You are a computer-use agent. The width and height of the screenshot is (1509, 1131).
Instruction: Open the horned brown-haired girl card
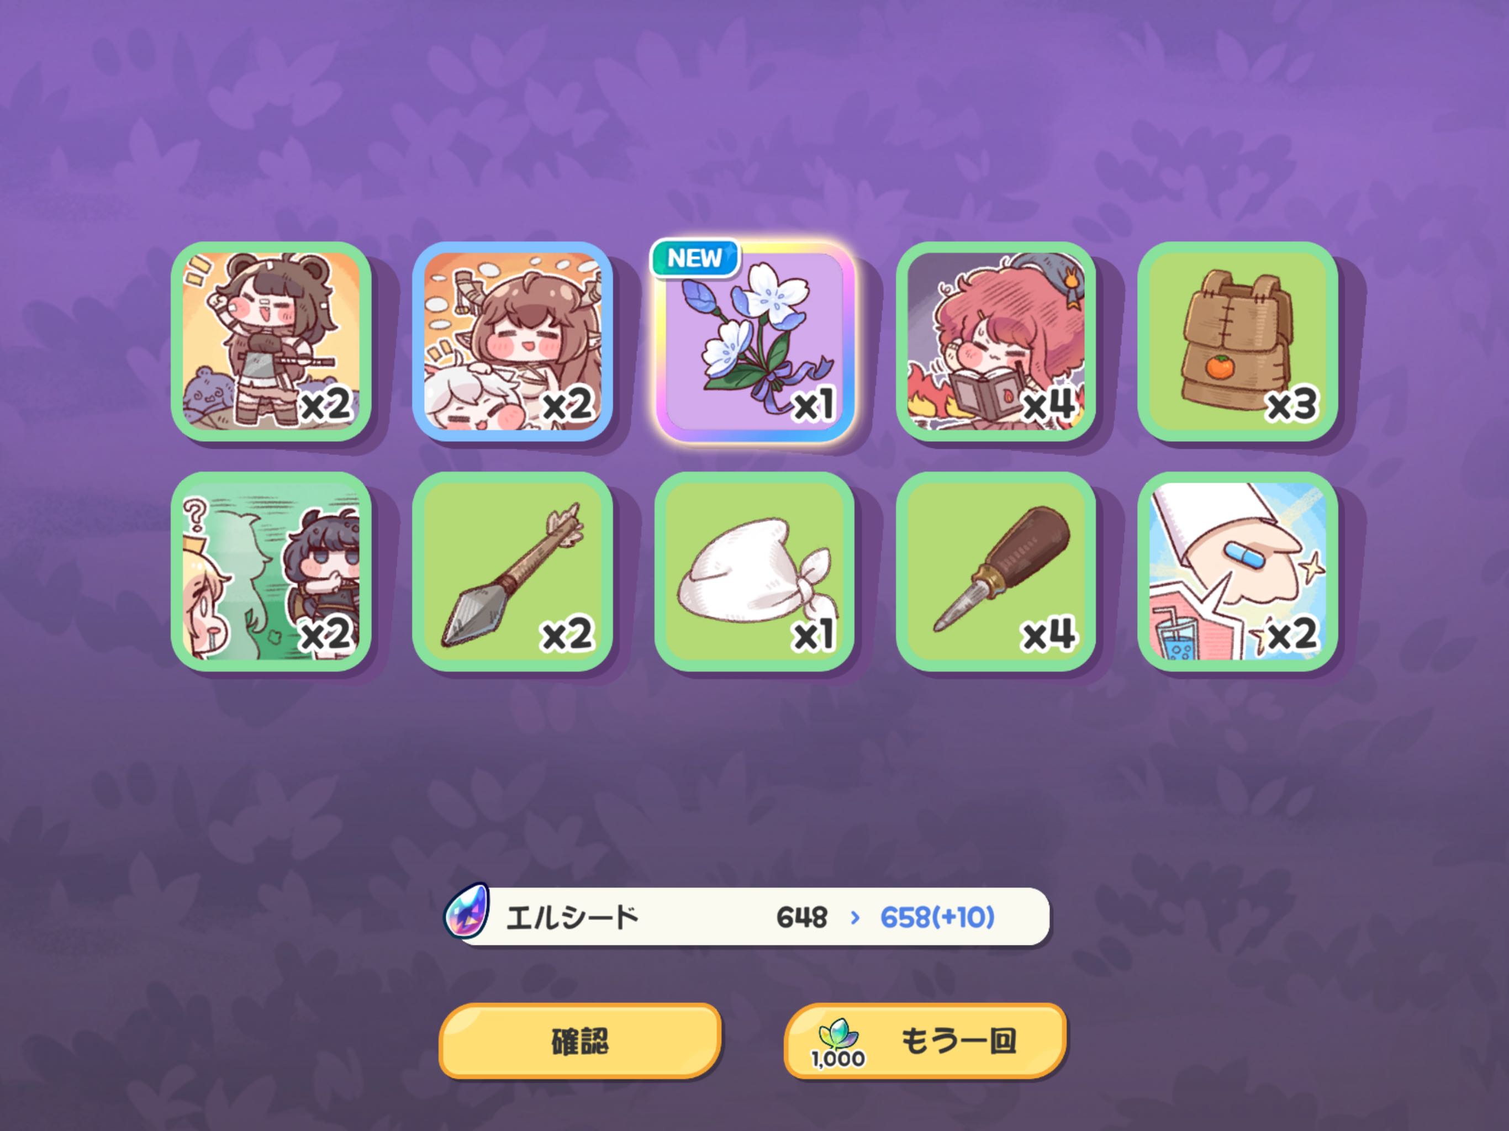coord(513,341)
